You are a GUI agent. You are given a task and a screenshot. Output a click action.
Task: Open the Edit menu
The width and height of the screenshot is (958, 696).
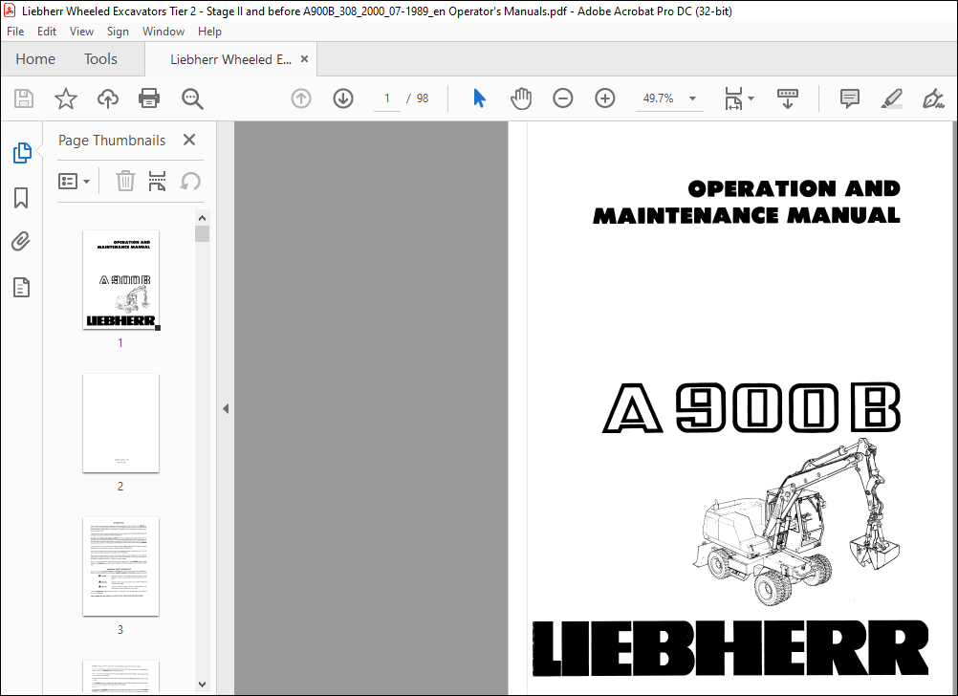47,32
